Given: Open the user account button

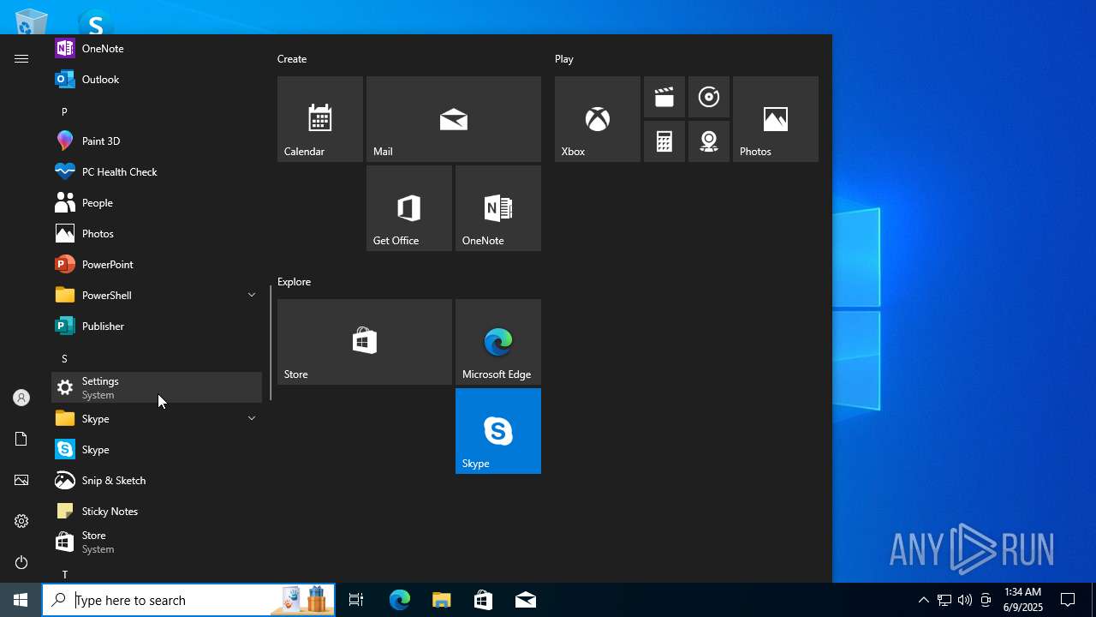Looking at the screenshot, I should (21, 398).
